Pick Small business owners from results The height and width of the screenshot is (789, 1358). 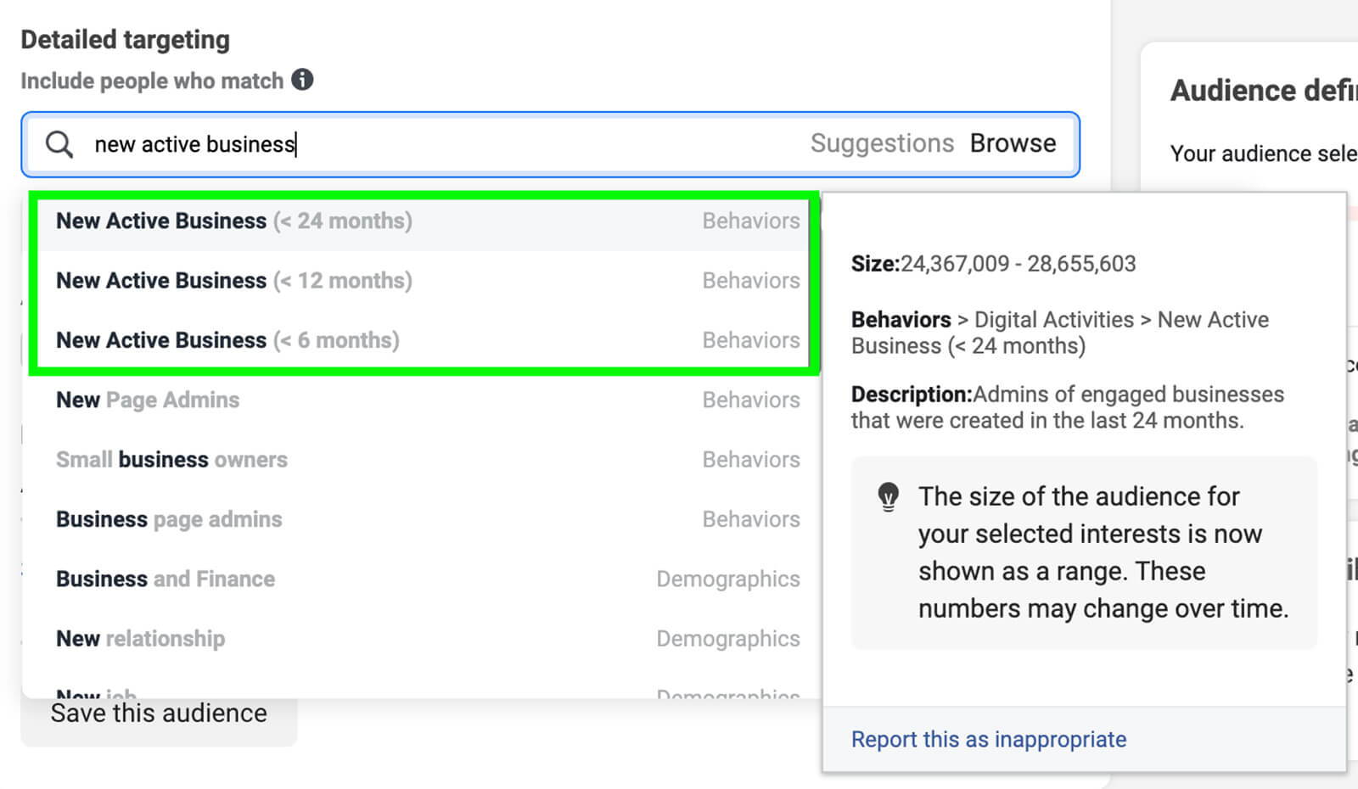coord(171,460)
